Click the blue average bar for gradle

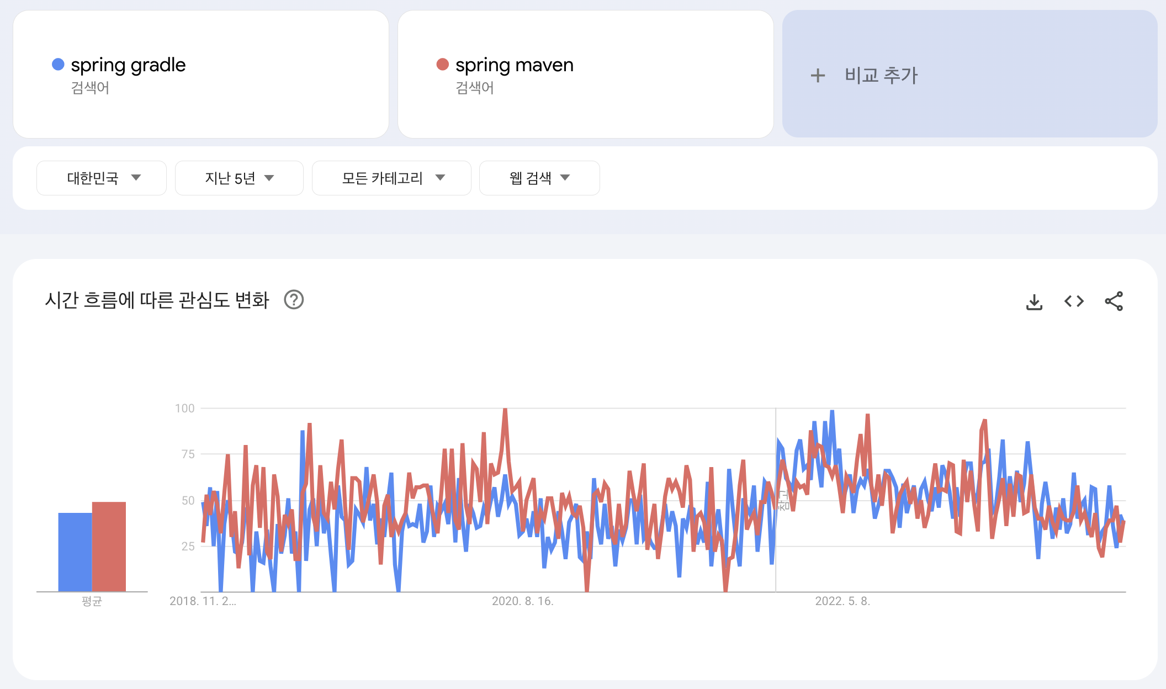click(75, 552)
